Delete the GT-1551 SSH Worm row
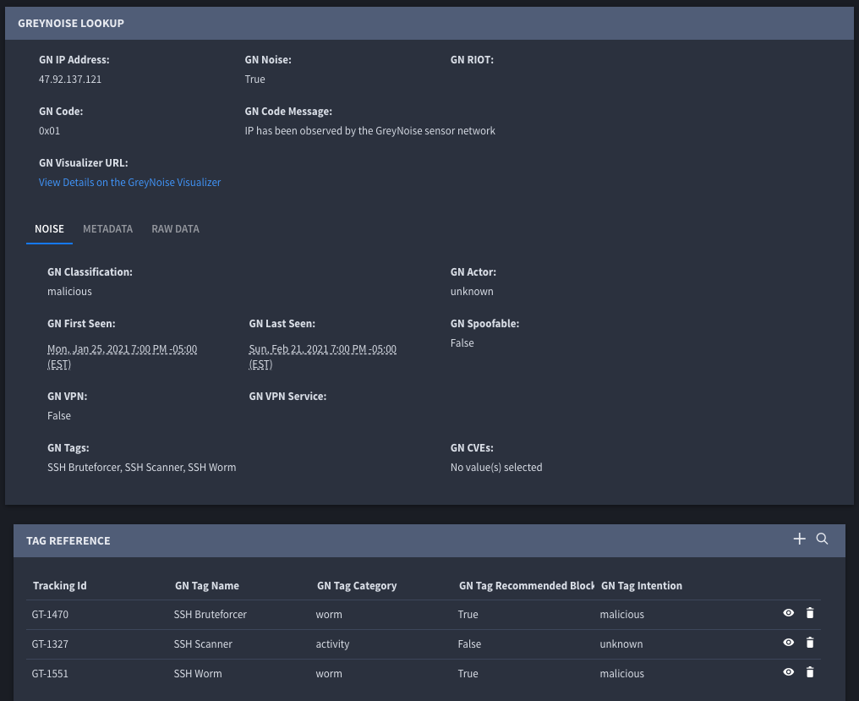 (810, 672)
